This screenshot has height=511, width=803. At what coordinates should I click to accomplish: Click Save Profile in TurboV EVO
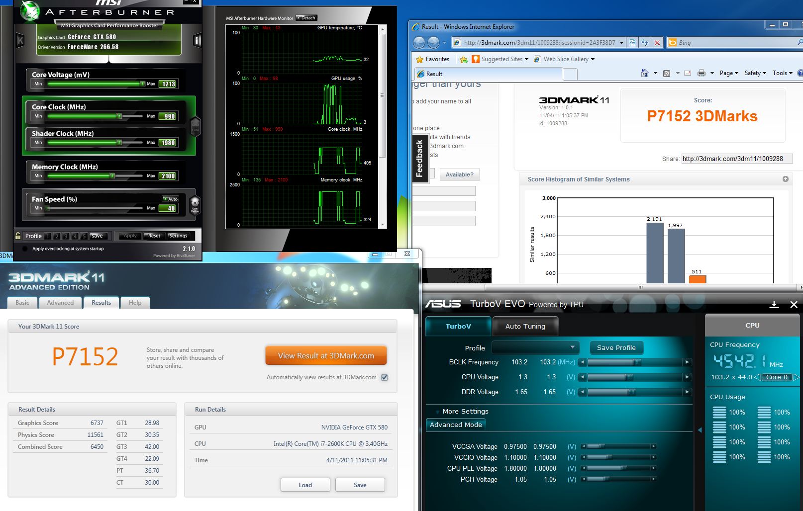pyautogui.click(x=616, y=347)
